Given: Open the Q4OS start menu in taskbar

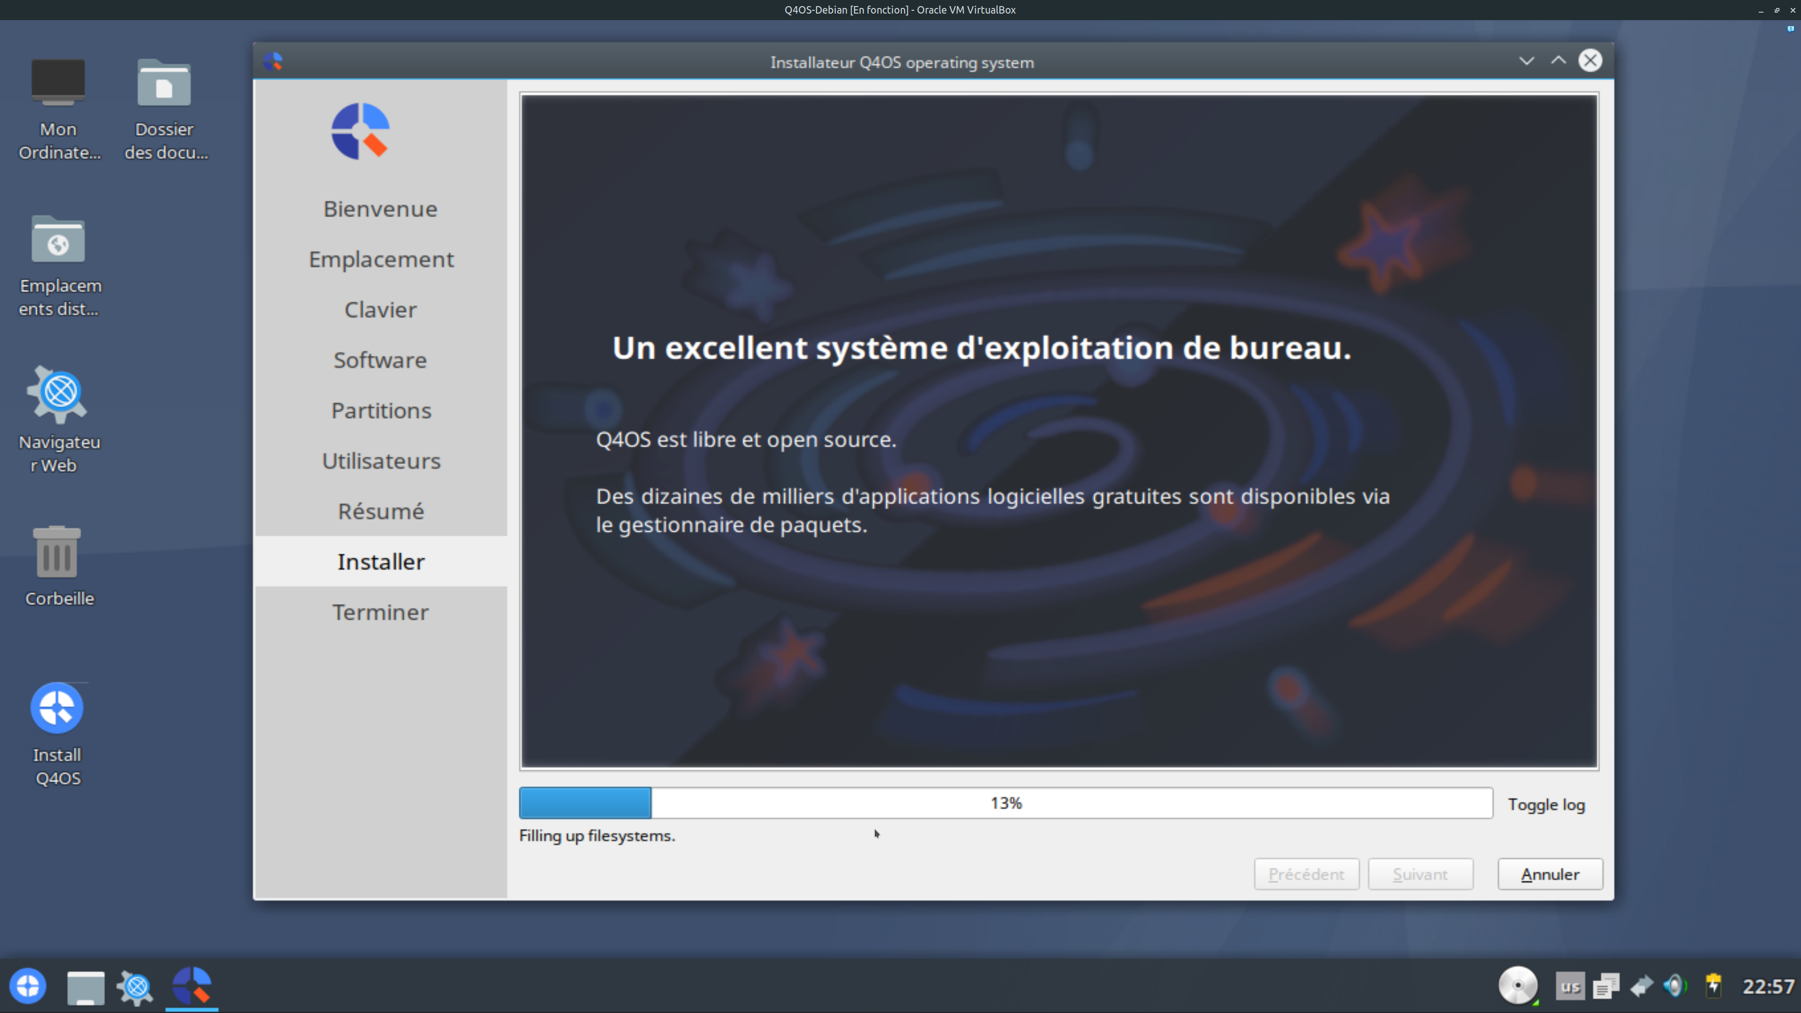Looking at the screenshot, I should tap(28, 986).
